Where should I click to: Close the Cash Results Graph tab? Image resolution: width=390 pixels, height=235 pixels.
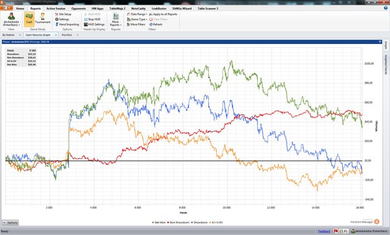point(56,35)
